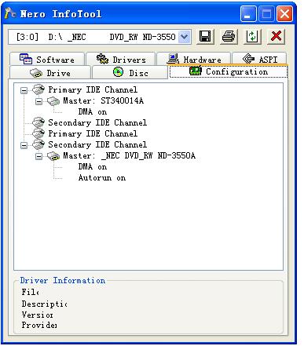Collapse the Master: _NEC DVD_RW ND-3550A node
Screen dimensions: 304x346
click(38, 156)
